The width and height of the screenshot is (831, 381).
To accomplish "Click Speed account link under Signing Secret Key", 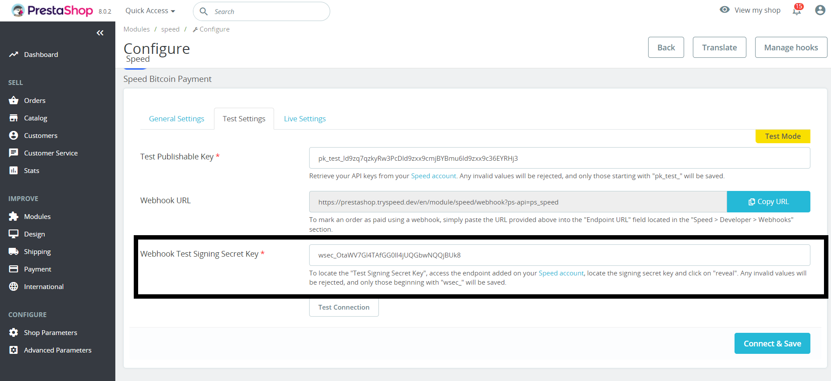I will [x=561, y=273].
